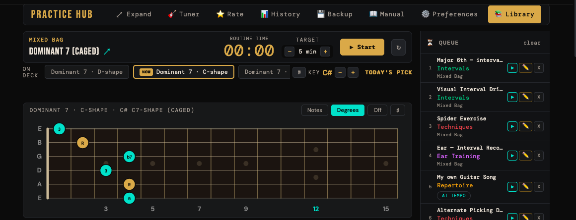
Task: Select Dominant 7 · D-shape on deck
Action: (x=87, y=72)
